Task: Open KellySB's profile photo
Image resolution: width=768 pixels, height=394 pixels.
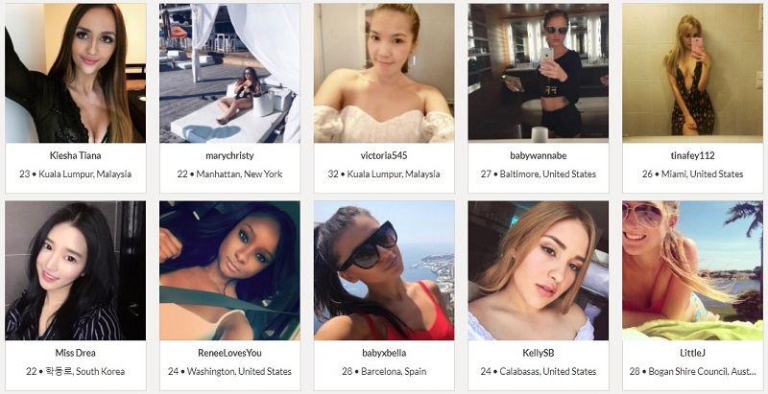Action: 539,270
